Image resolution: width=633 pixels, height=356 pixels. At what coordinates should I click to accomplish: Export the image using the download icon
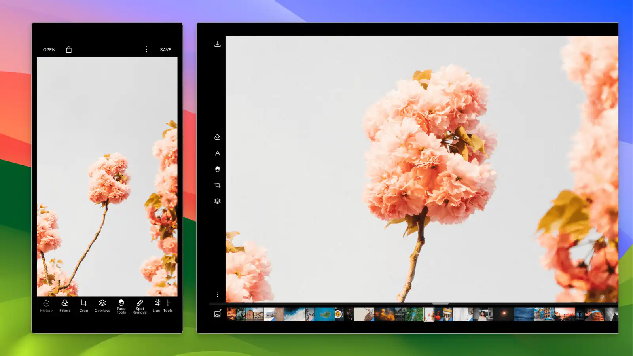[x=217, y=44]
